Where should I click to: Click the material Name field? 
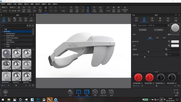[152, 25]
